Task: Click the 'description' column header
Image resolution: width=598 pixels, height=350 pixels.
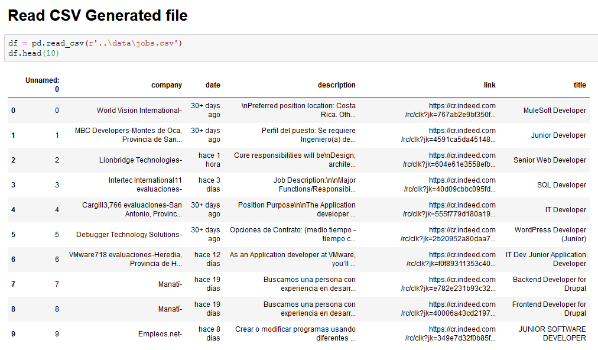Action: (x=337, y=85)
